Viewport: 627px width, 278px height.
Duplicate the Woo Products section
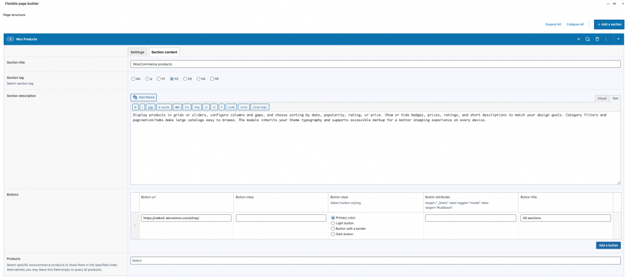pos(587,39)
